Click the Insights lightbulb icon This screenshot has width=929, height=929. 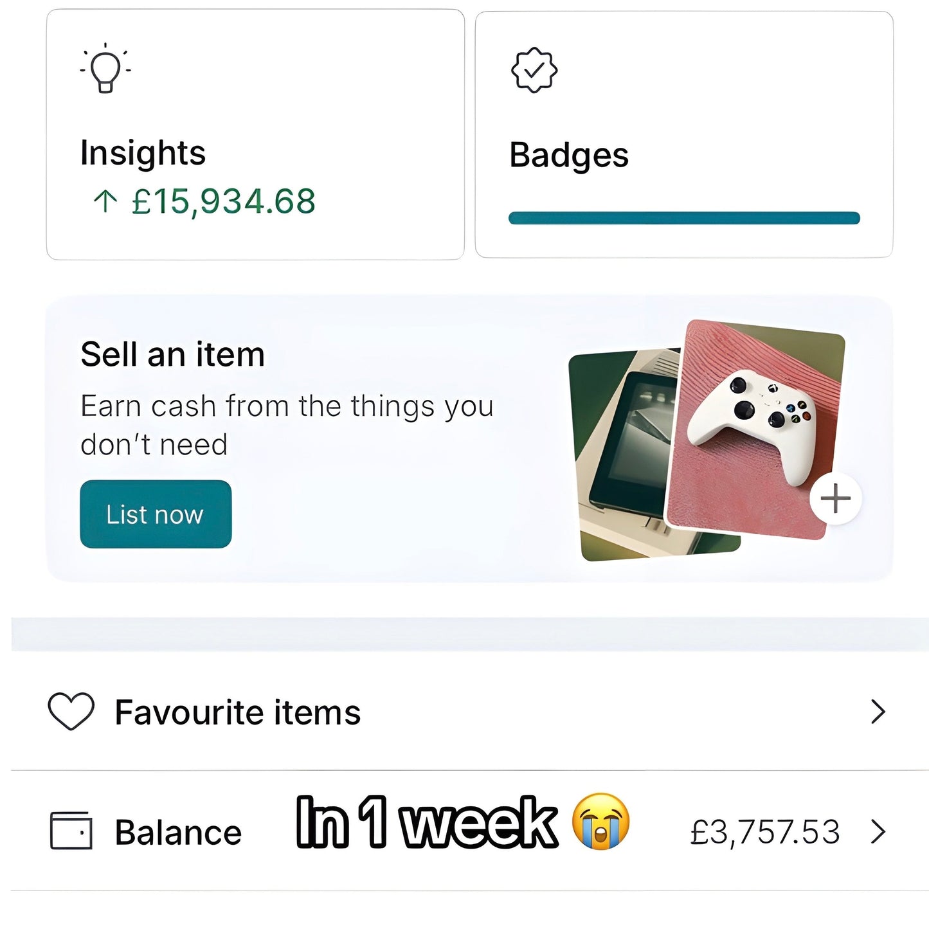click(x=105, y=69)
